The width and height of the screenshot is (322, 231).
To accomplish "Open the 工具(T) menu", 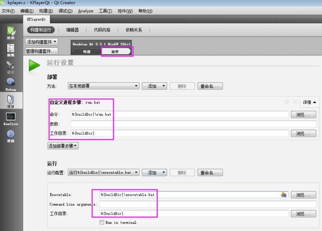I will (x=105, y=11).
